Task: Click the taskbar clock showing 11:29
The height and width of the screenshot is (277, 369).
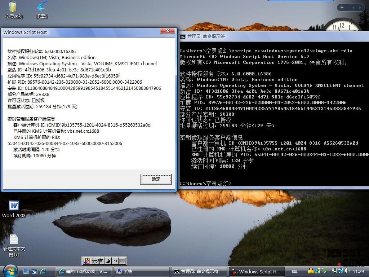Action: click(x=358, y=271)
